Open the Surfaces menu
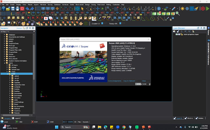Screen dimensions: 210x130 (65, 5)
